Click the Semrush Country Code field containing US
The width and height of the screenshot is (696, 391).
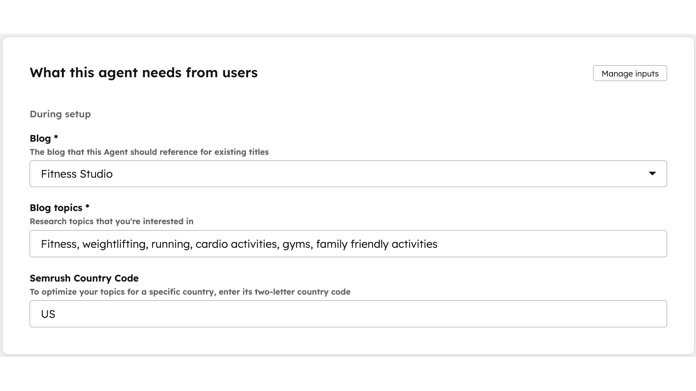338,314
